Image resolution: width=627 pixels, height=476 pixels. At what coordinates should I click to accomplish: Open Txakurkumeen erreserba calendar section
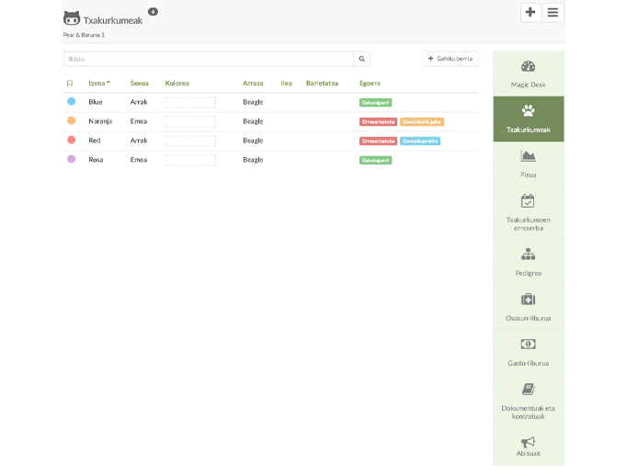pos(529,213)
